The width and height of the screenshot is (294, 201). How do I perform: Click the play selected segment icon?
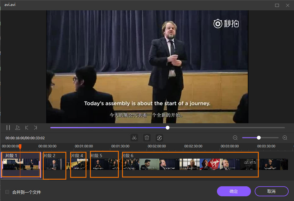click(x=18, y=128)
